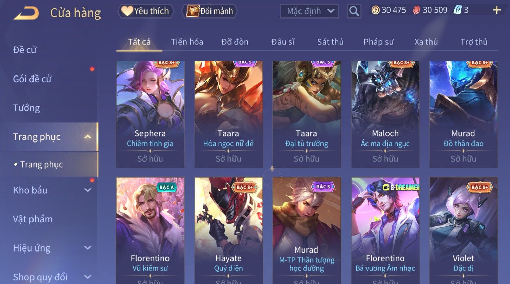
Task: Switch to the Pháp sư tab
Action: click(x=378, y=42)
